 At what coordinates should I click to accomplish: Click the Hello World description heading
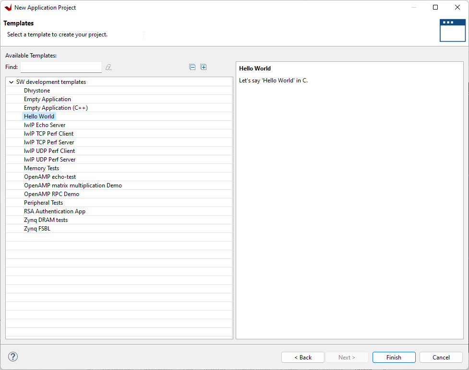(255, 69)
